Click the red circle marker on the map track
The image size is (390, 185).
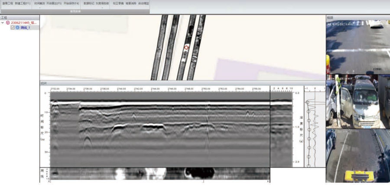tap(186, 47)
